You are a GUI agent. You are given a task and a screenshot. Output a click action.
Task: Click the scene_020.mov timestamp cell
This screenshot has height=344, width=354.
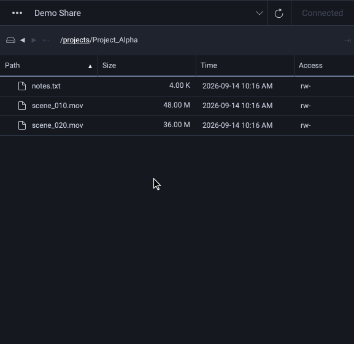pos(237,125)
